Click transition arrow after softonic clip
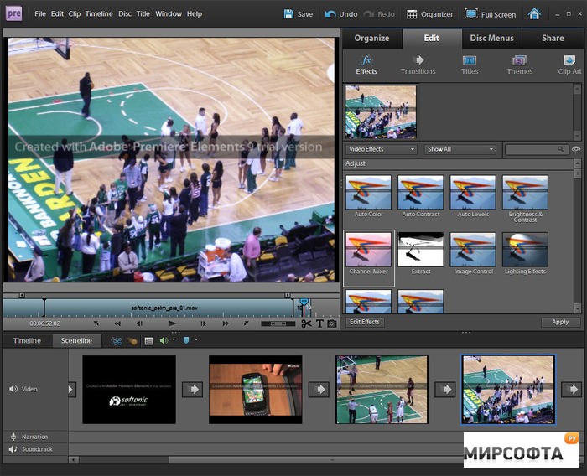587x476 pixels. (x=192, y=390)
